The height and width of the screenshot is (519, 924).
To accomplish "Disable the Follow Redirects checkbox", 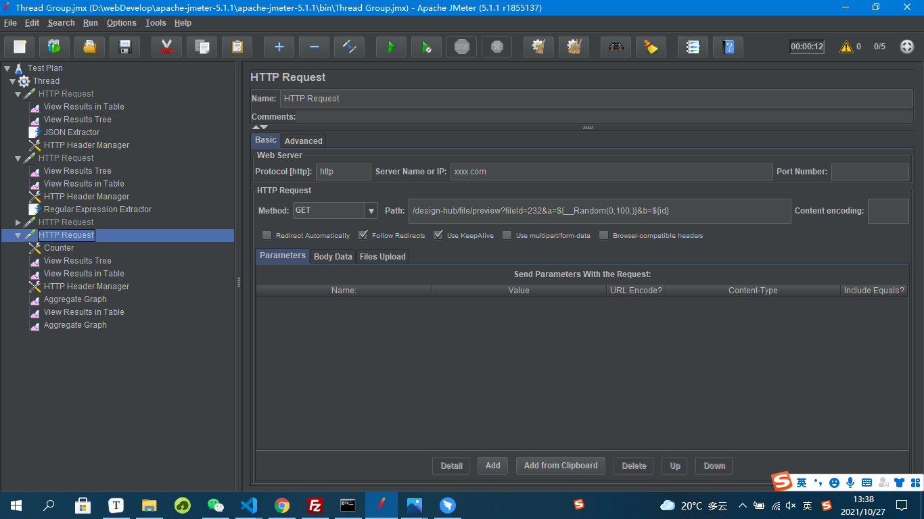I will (x=363, y=235).
